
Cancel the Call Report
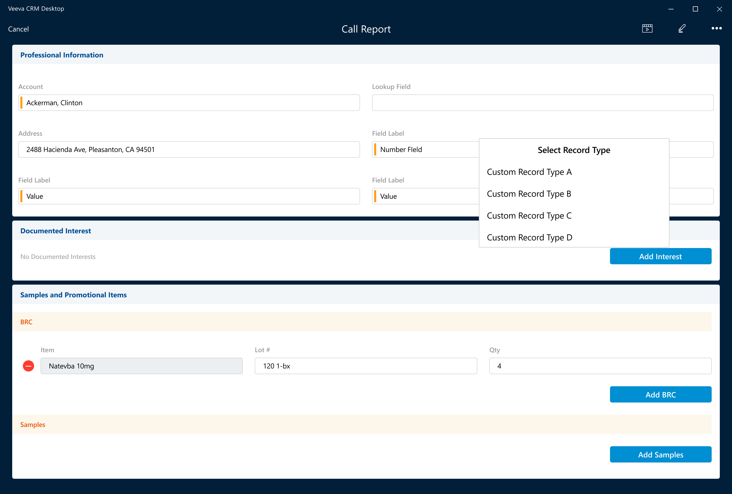point(18,29)
